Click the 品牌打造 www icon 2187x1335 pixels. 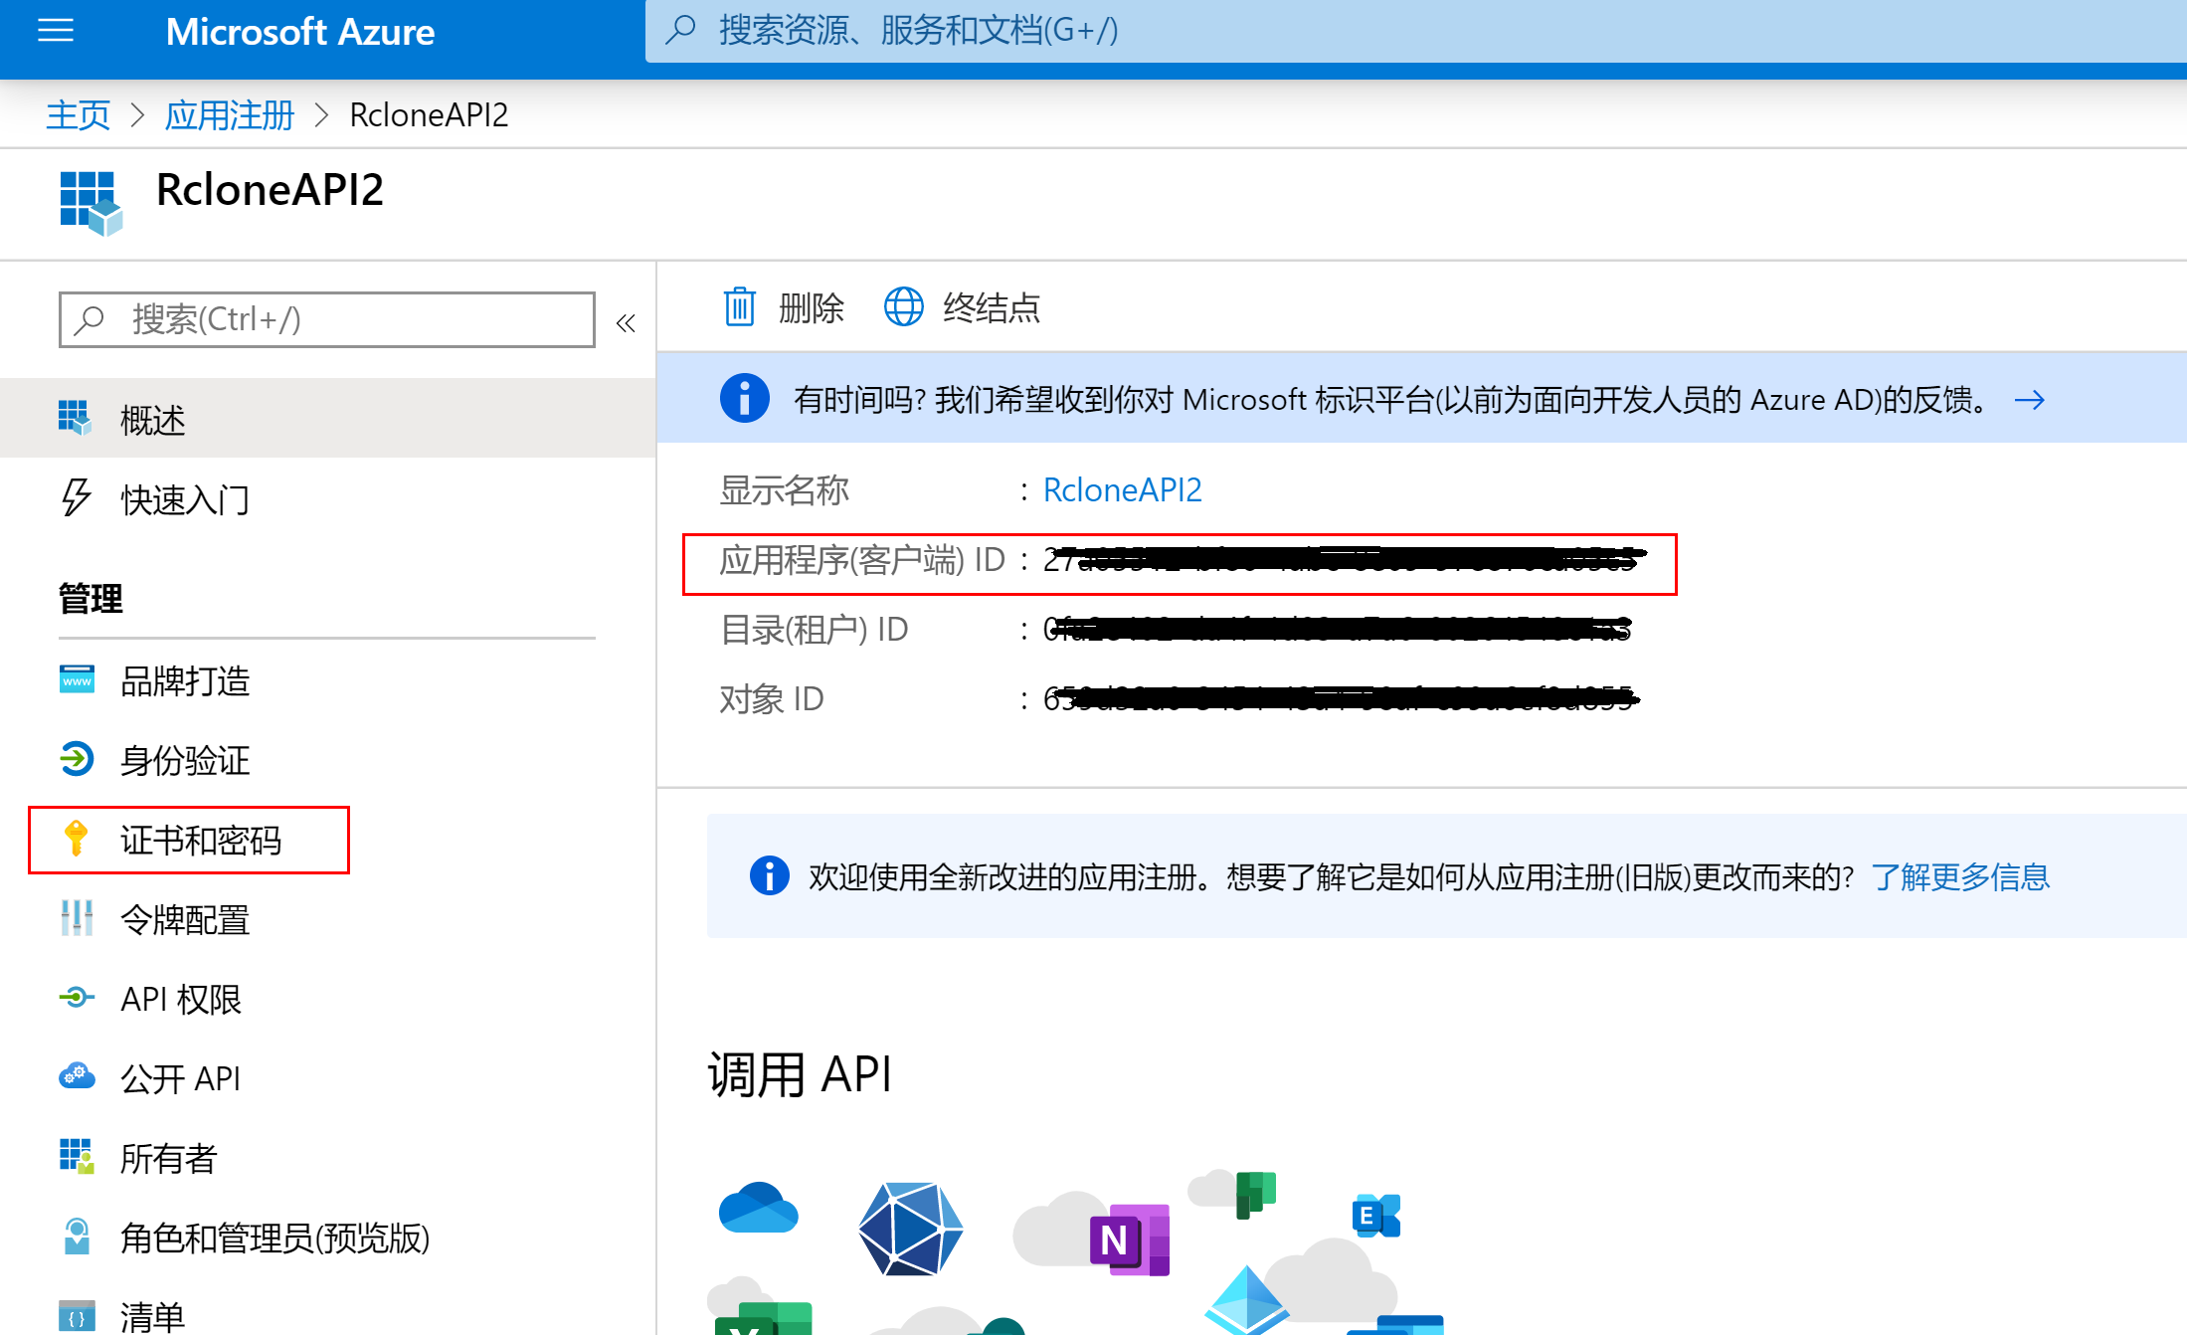77,679
